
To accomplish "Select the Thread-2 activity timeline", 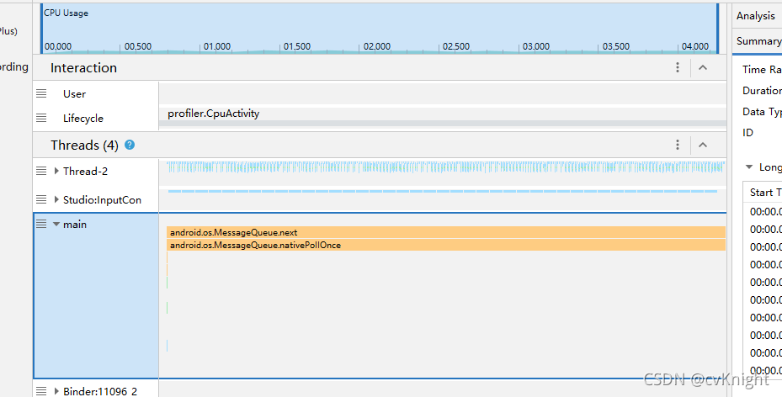I will (x=445, y=167).
